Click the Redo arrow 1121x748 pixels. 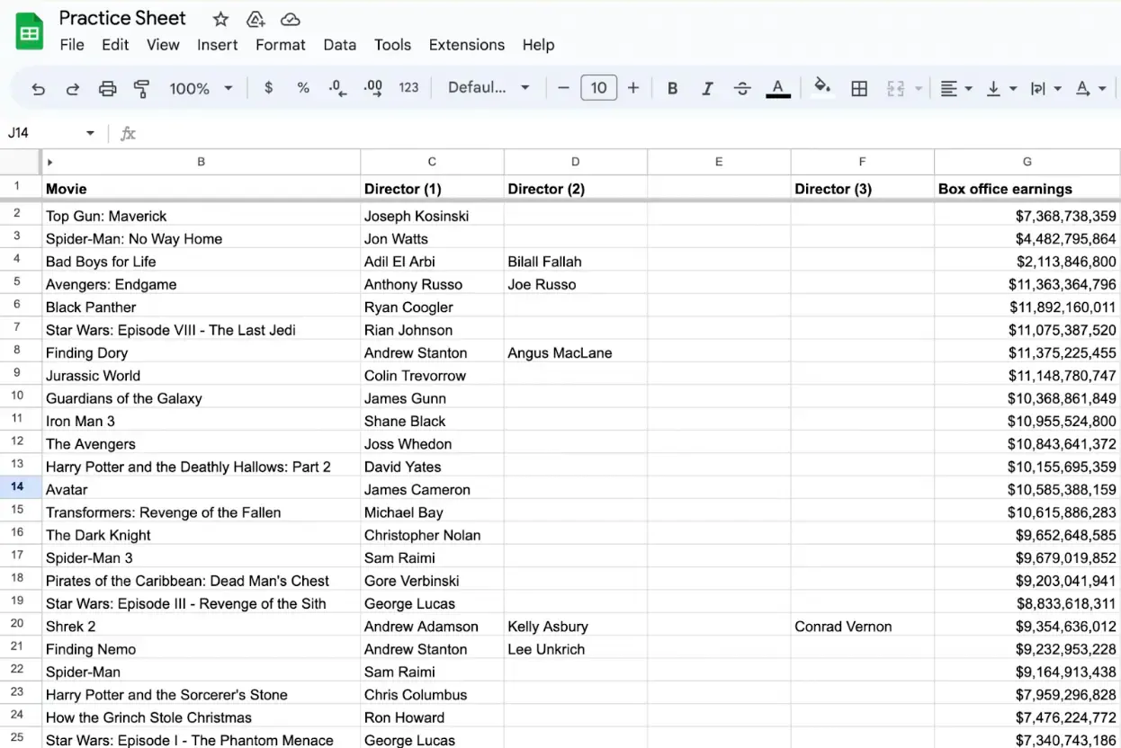click(73, 88)
